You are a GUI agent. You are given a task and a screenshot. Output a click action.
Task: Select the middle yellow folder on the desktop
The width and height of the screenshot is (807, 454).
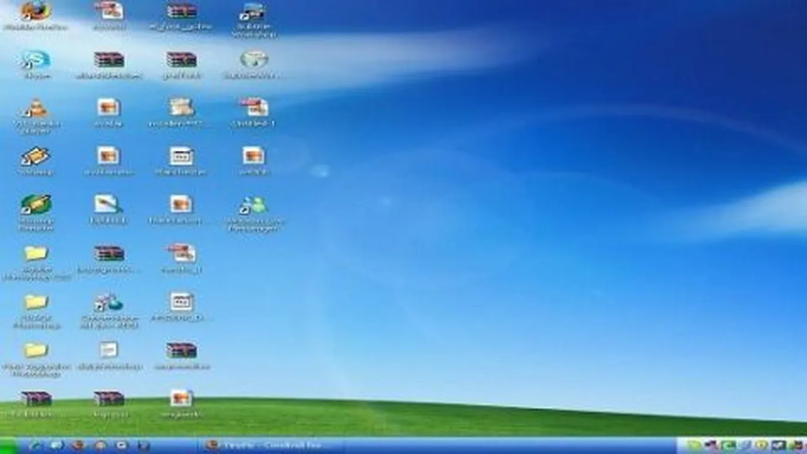pyautogui.click(x=36, y=302)
